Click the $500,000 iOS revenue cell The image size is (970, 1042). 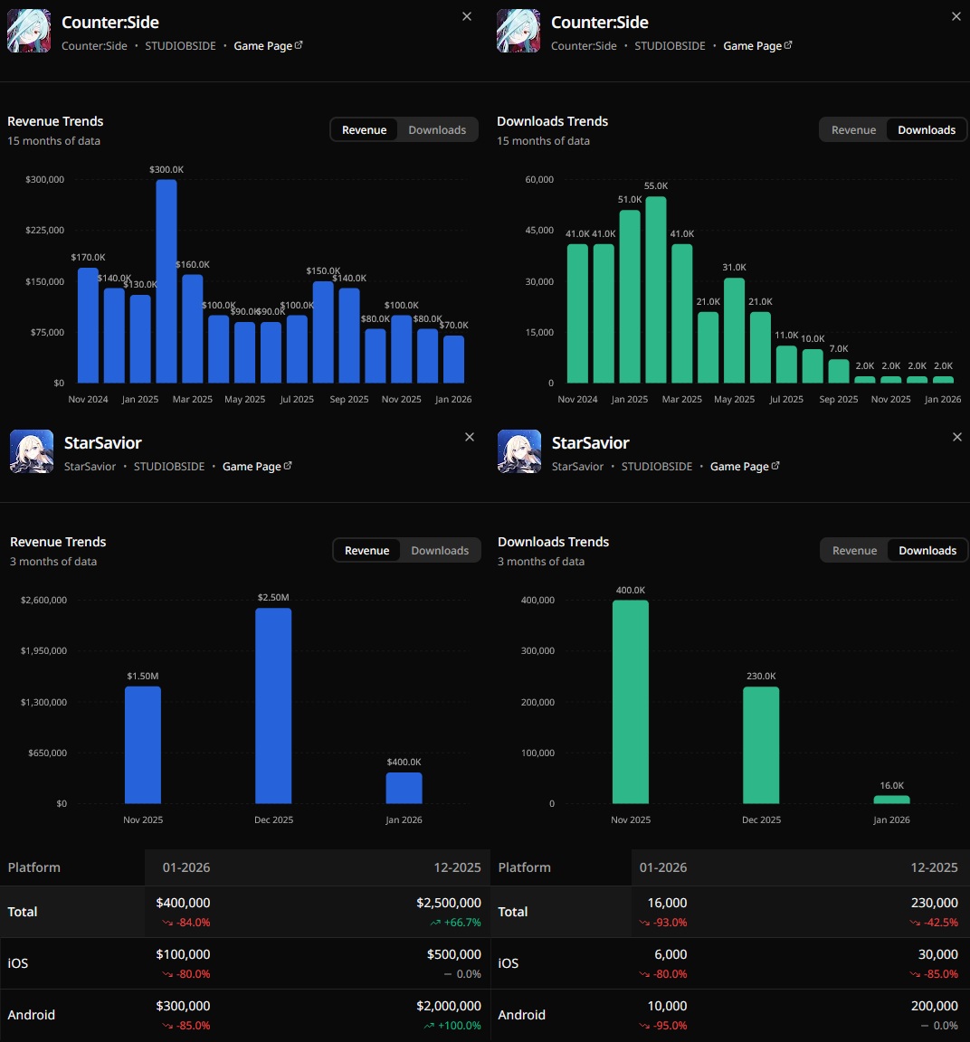tap(454, 954)
